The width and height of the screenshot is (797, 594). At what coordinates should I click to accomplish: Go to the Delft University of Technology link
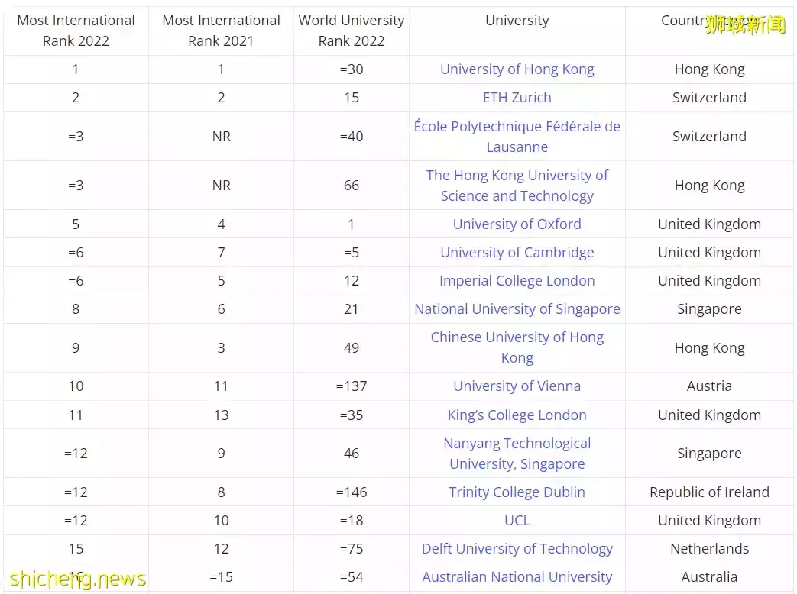pos(517,549)
